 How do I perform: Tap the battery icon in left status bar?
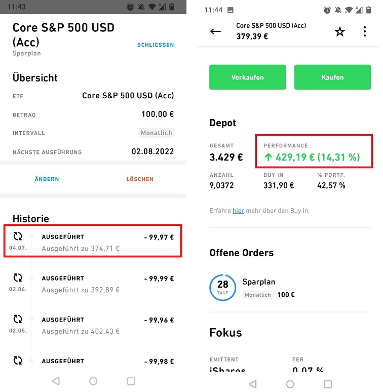pyautogui.click(x=172, y=7)
